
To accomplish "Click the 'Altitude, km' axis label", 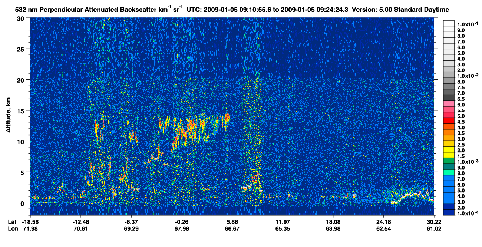I will pyautogui.click(x=9, y=116).
